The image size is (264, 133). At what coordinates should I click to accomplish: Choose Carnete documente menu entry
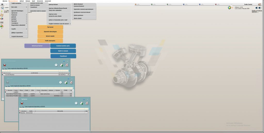(x=17, y=36)
